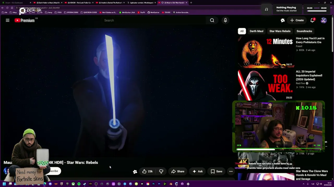This screenshot has height=187, width=334.
Task: Open the YouTube guide hamburger menu
Action: coord(8,20)
